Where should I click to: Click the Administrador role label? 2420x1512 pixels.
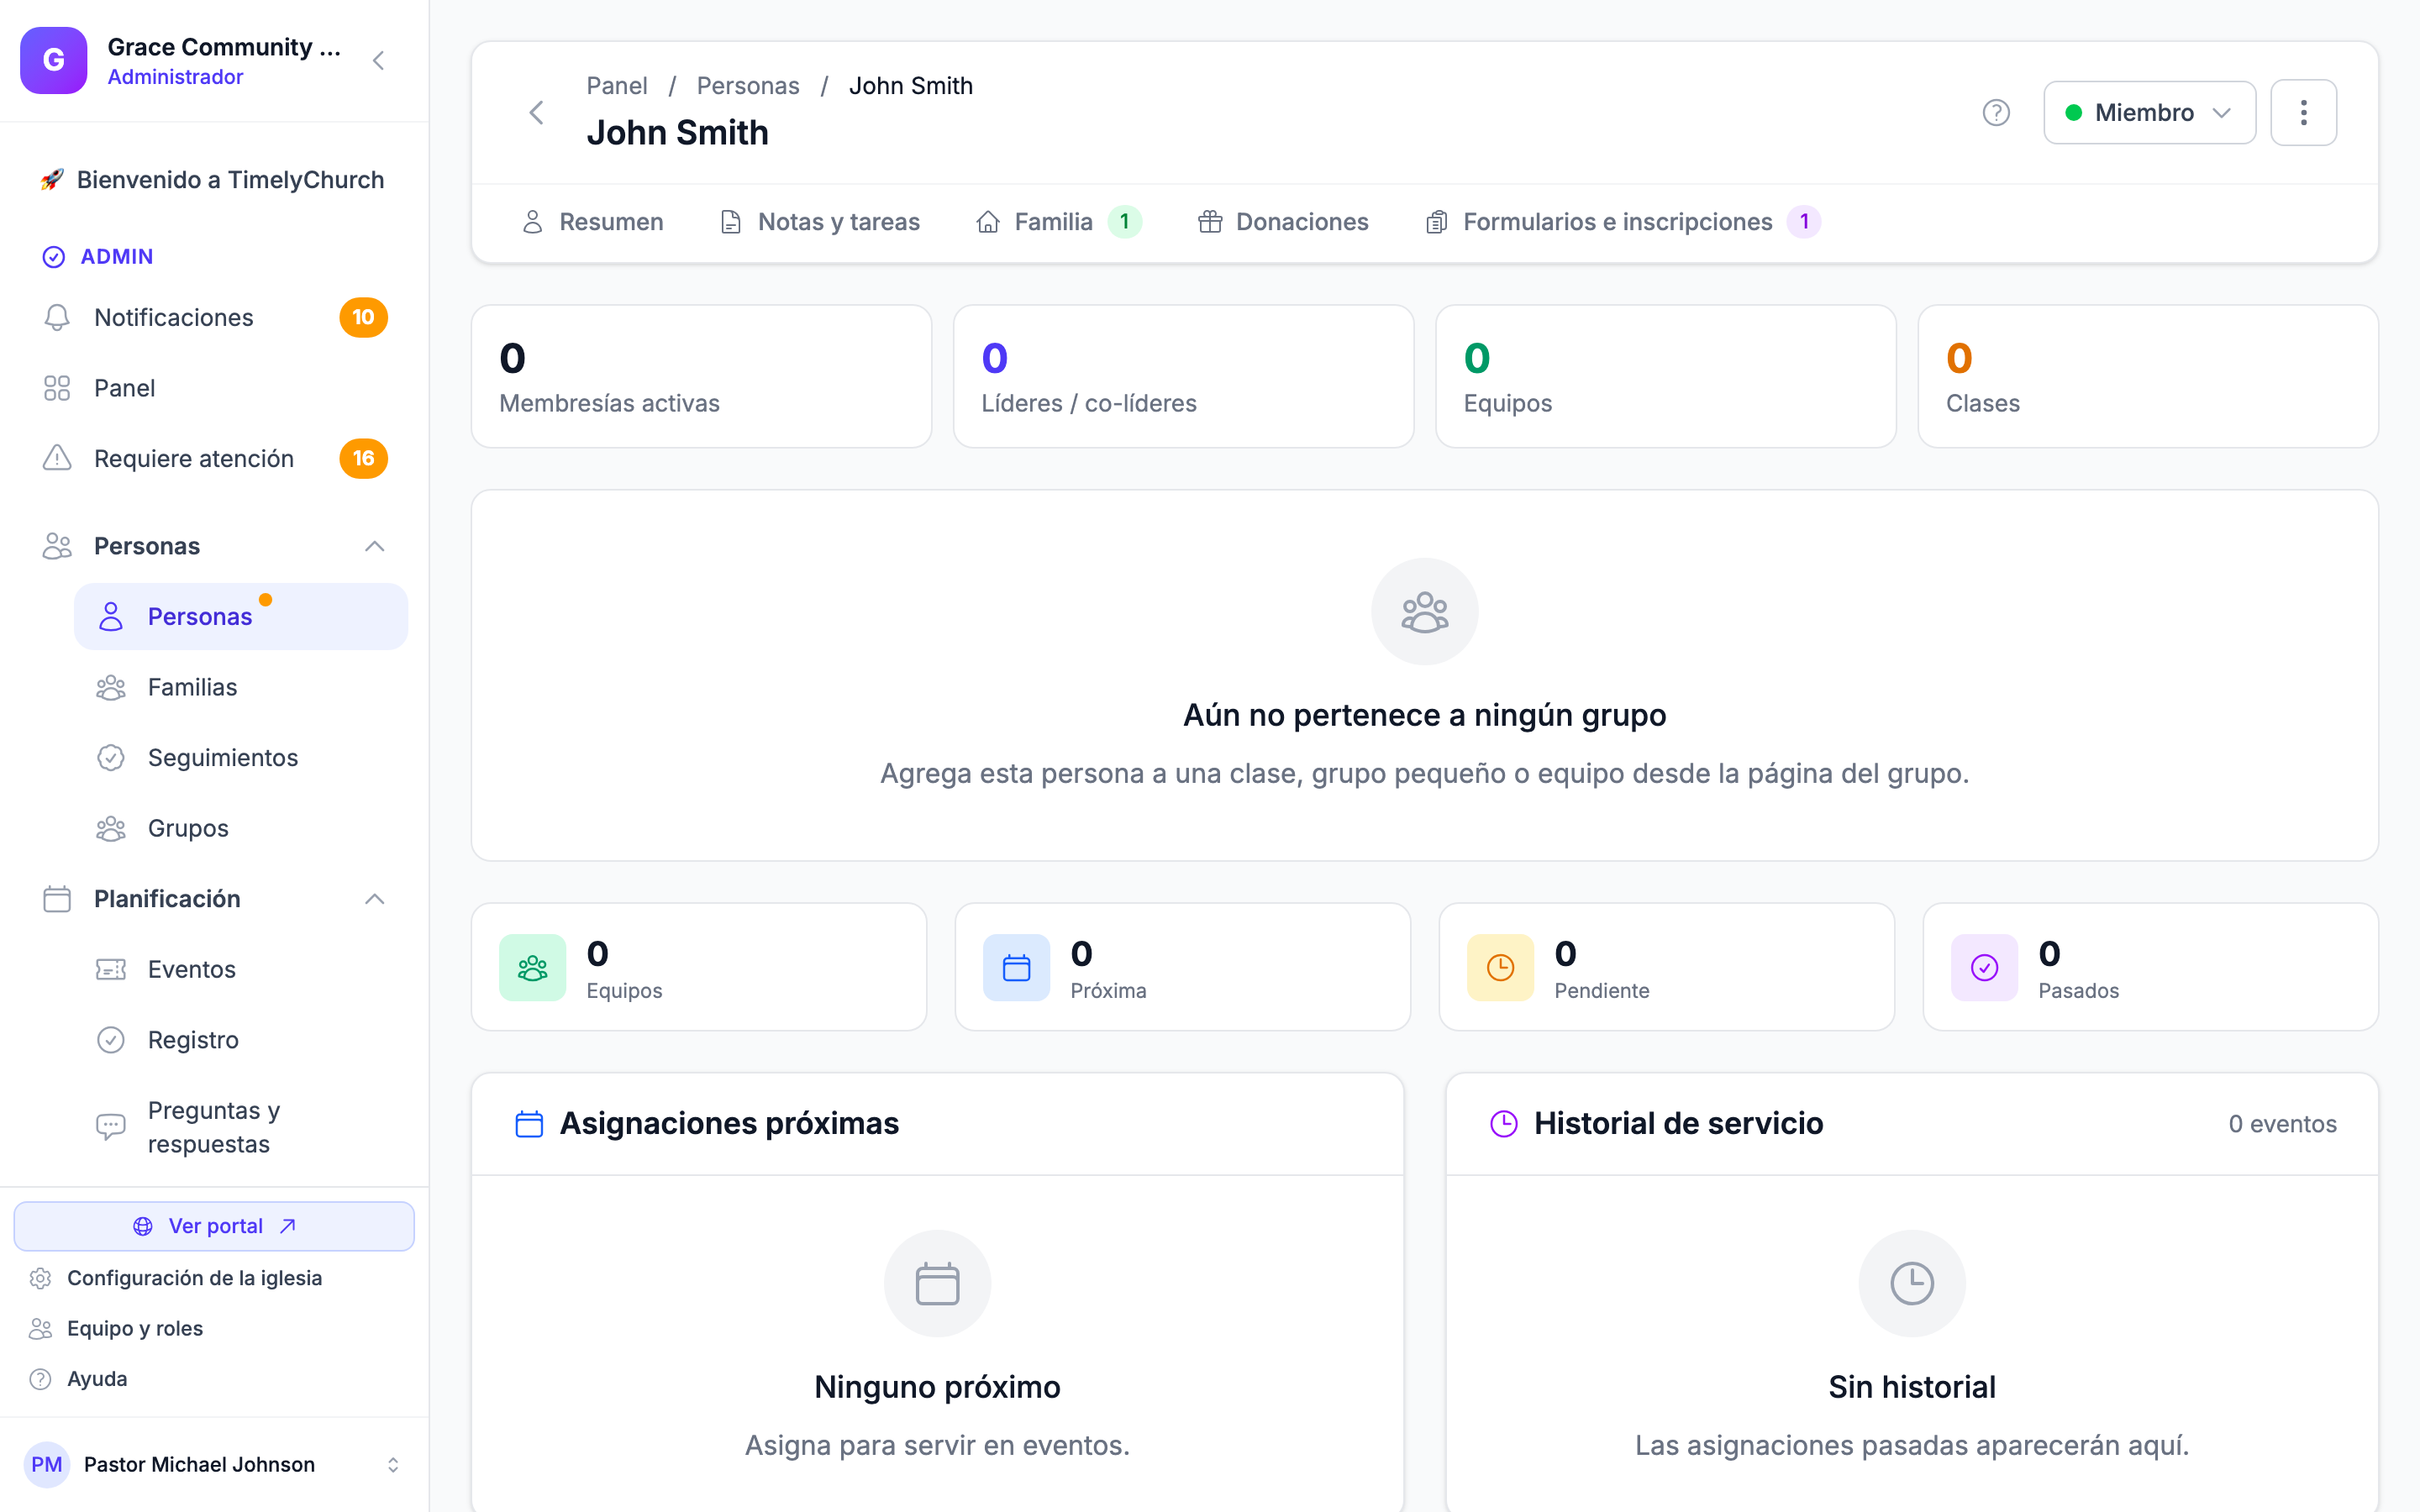coord(175,77)
